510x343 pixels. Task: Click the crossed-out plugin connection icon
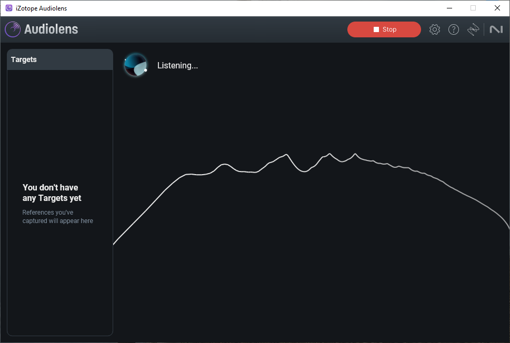tap(473, 29)
